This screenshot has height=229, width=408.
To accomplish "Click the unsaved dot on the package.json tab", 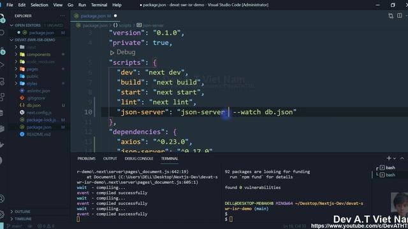I will (115, 16).
